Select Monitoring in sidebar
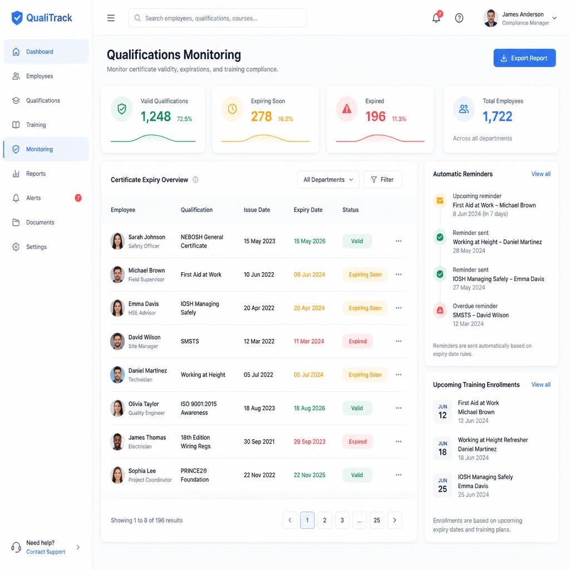This screenshot has width=570, height=570. (x=46, y=149)
